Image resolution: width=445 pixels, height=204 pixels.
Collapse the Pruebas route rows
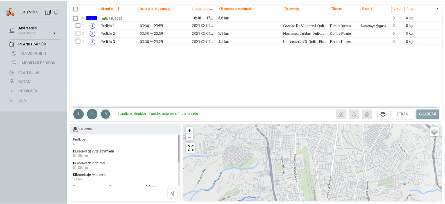tap(83, 18)
